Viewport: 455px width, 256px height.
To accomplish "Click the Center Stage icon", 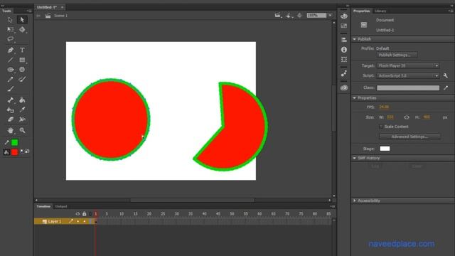I will [299, 16].
